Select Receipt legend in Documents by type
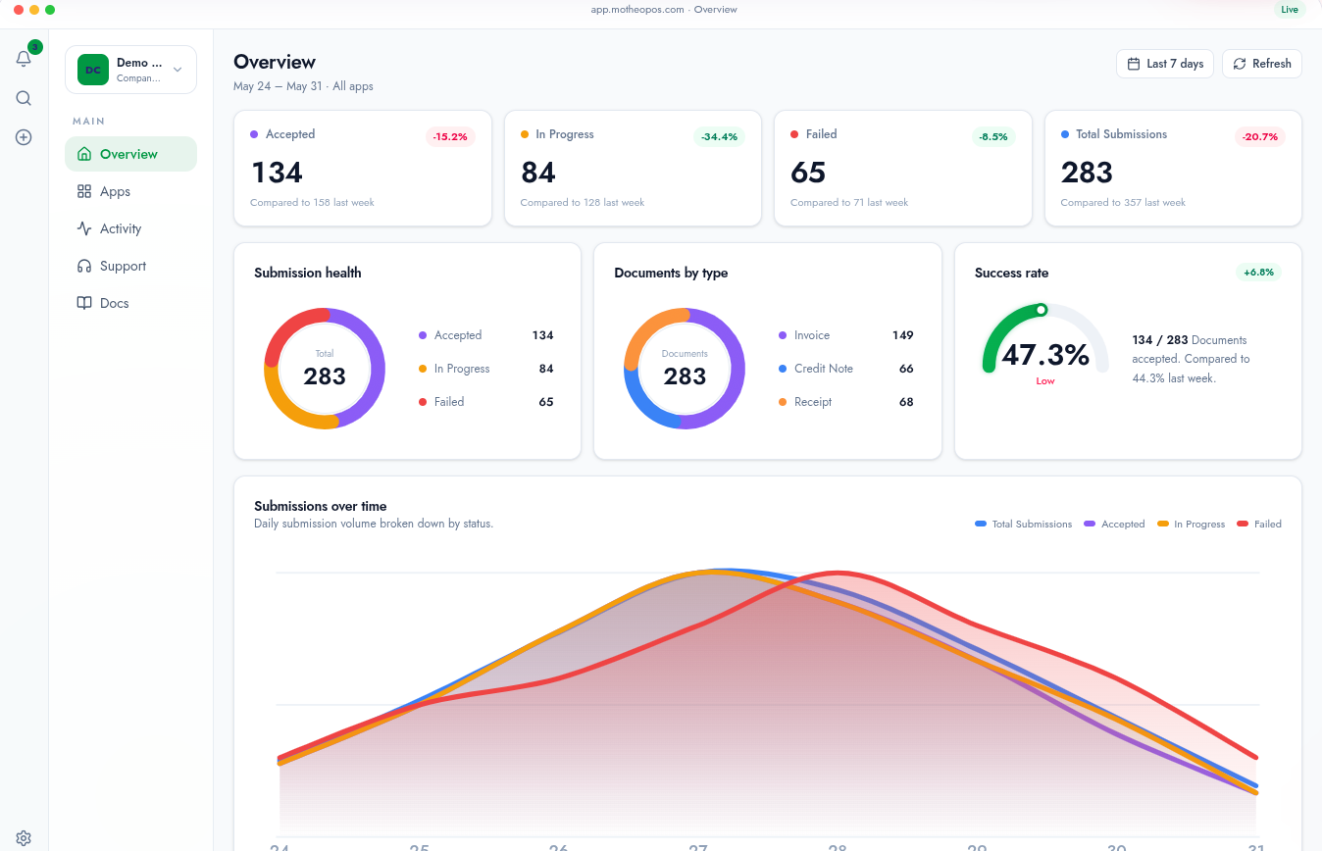Screen dimensions: 1322x851 [x=846, y=402]
